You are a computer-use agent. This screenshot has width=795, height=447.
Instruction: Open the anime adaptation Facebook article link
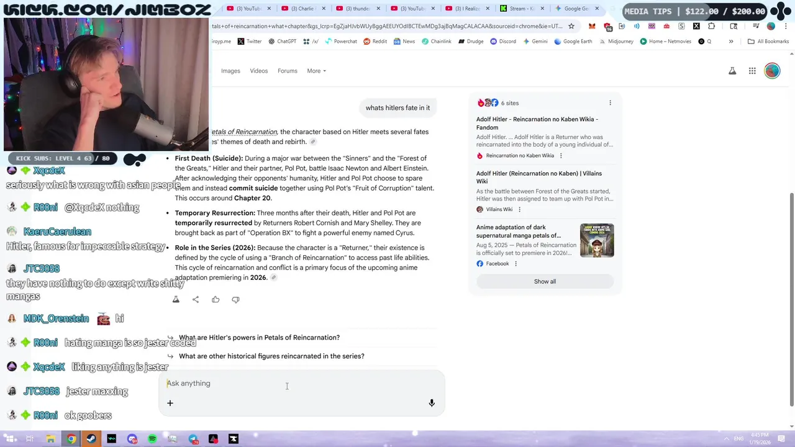[519, 231]
